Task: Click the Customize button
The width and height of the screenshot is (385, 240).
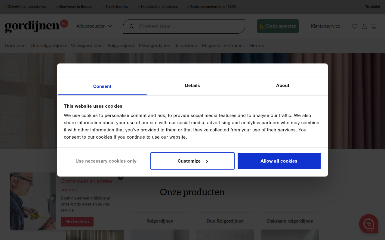Action: click(x=192, y=161)
